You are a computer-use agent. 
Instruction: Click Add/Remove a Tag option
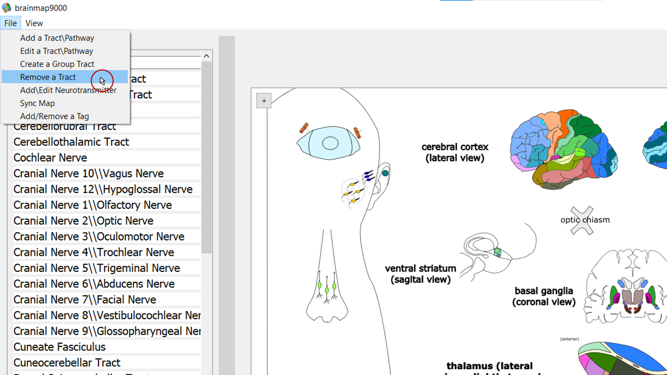54,116
